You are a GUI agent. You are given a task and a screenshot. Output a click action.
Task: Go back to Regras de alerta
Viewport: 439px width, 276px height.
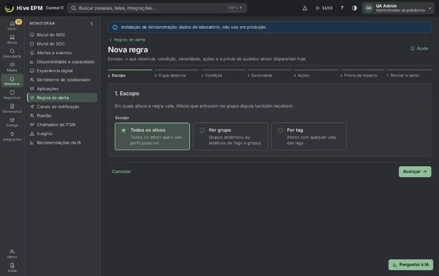[x=127, y=40]
